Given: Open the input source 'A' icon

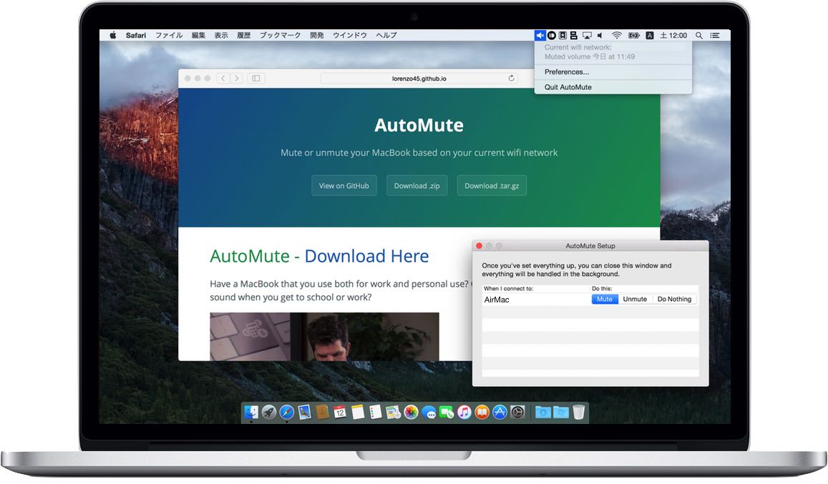Looking at the screenshot, I should coord(650,35).
